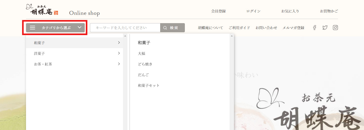The width and height of the screenshot is (364, 130).
Task: Open the Instagram icon
Action: tap(335, 28)
